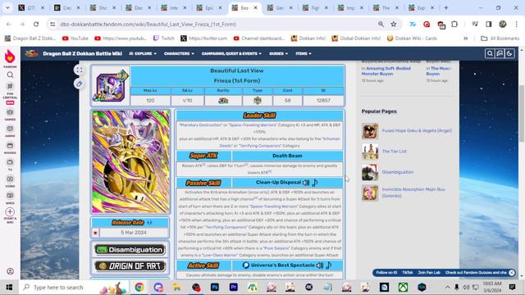Open Chrome from the taskbar
Viewport: 525px width, 295px height.
(x=139, y=287)
